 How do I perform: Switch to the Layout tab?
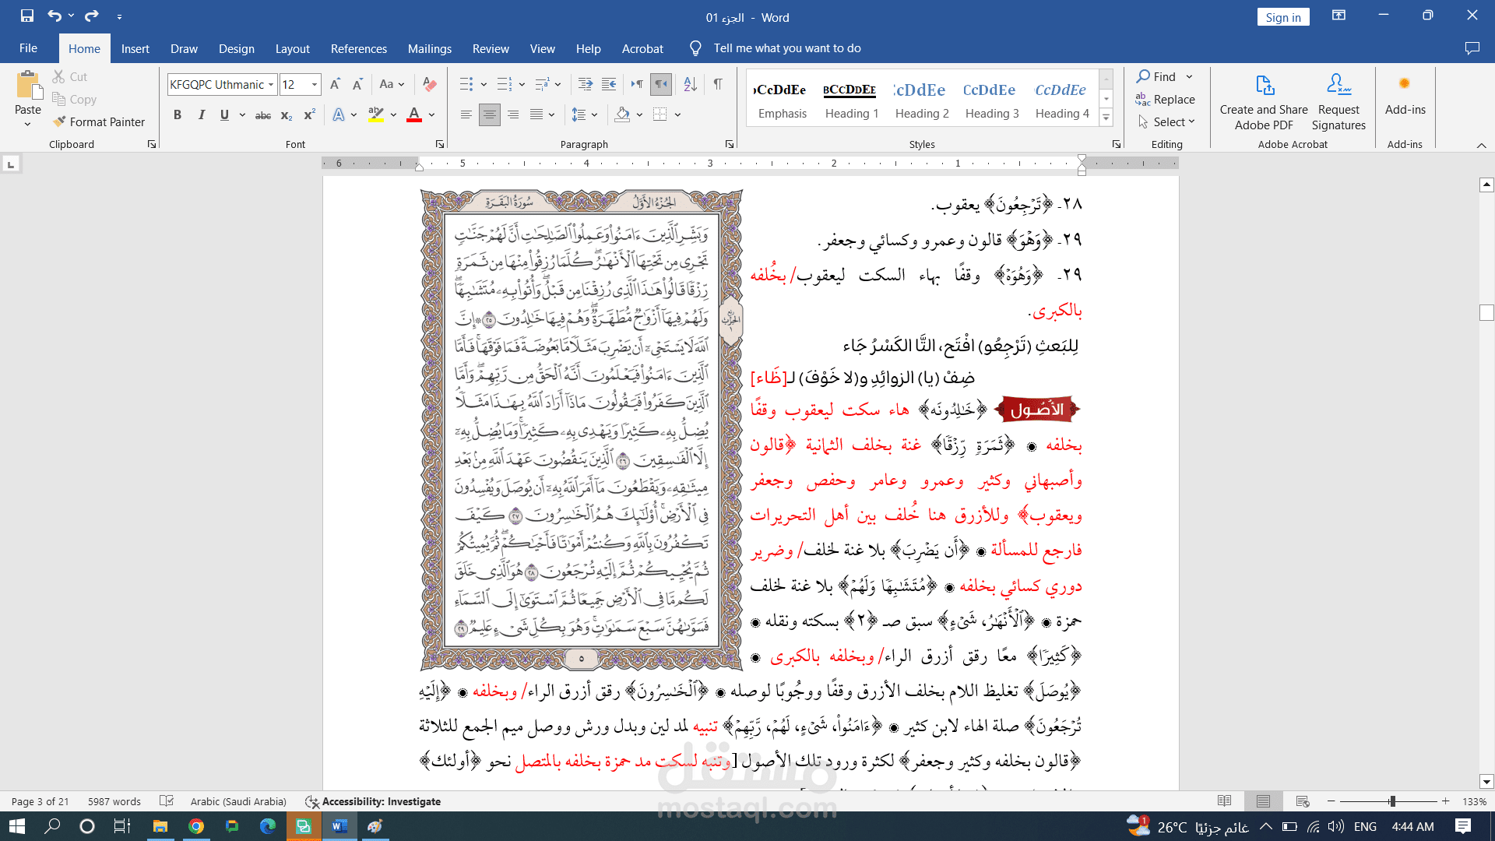click(292, 48)
